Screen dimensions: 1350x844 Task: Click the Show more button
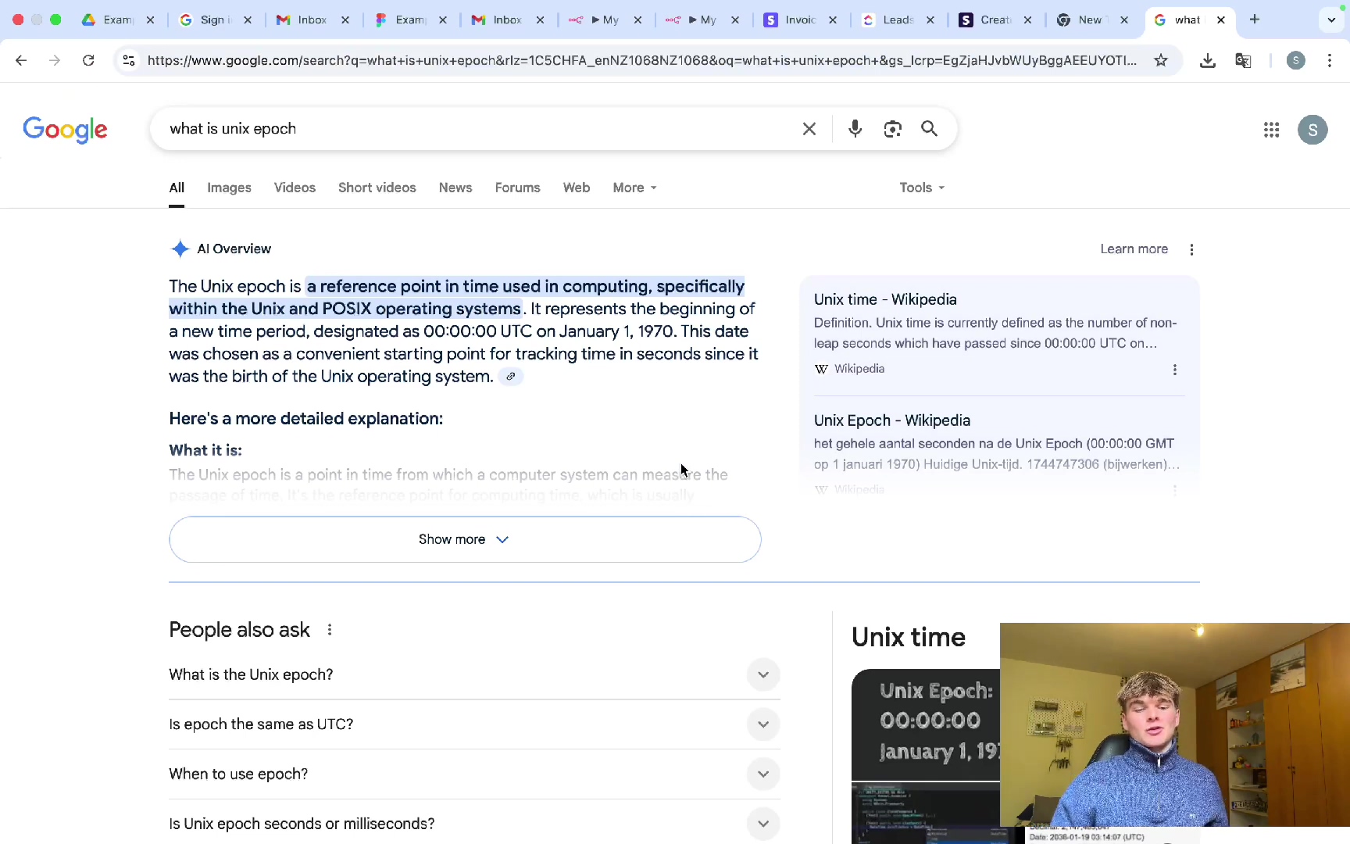pos(465,539)
